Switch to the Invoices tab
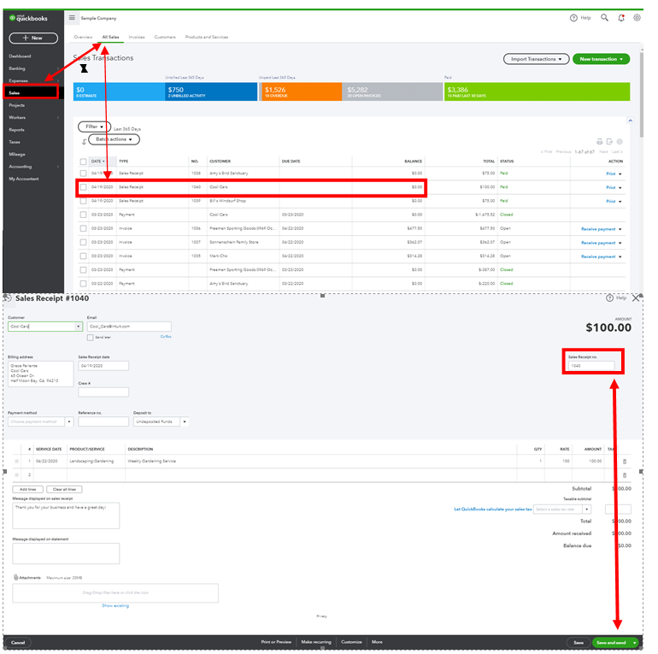The height and width of the screenshot is (654, 658). pos(137,38)
